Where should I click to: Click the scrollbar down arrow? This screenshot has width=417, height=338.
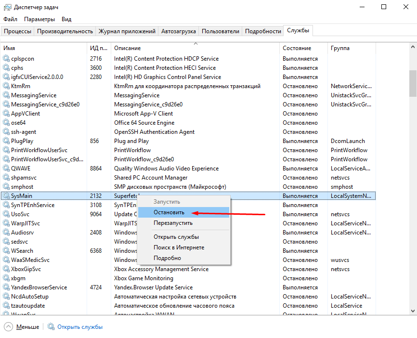tap(413, 311)
